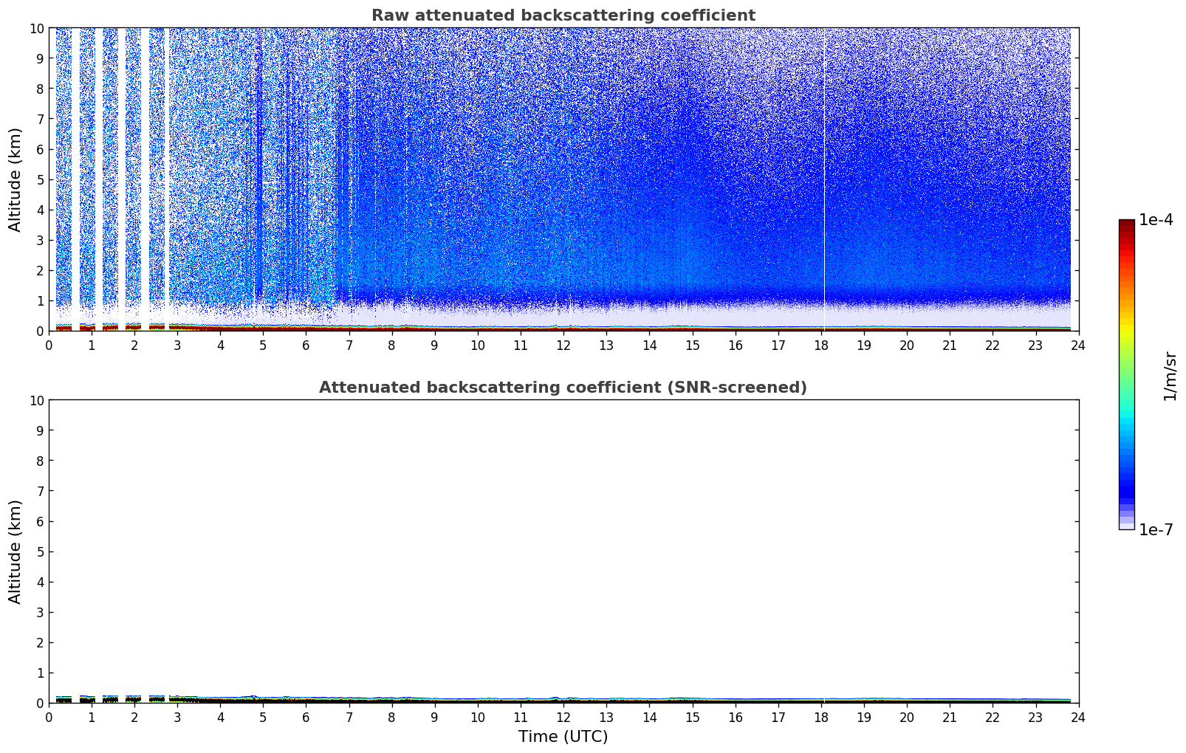Click the 12-hour tick on bottom plot axis

pyautogui.click(x=563, y=717)
